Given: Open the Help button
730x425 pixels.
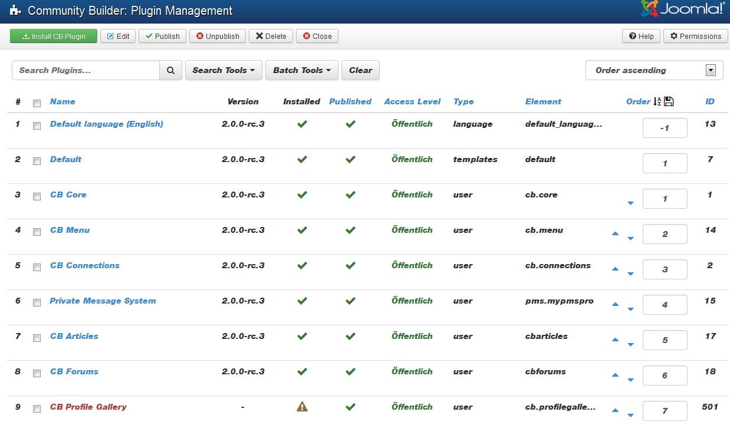Looking at the screenshot, I should click(641, 36).
